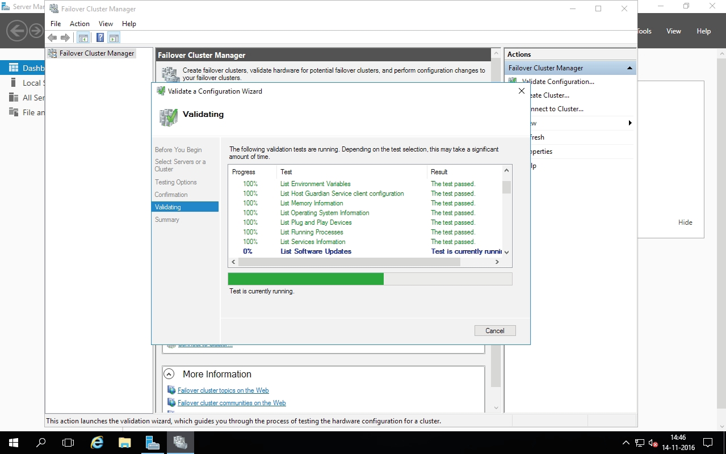Open Failover cluster communities on the Web link

tap(232, 403)
